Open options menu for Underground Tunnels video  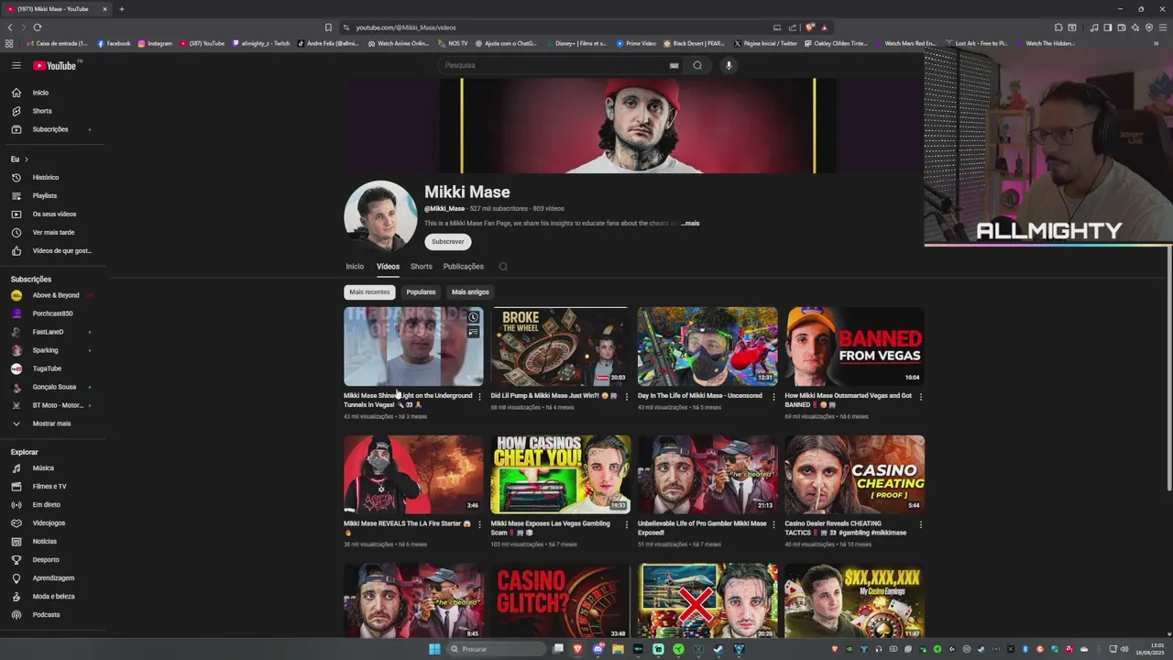pos(479,397)
